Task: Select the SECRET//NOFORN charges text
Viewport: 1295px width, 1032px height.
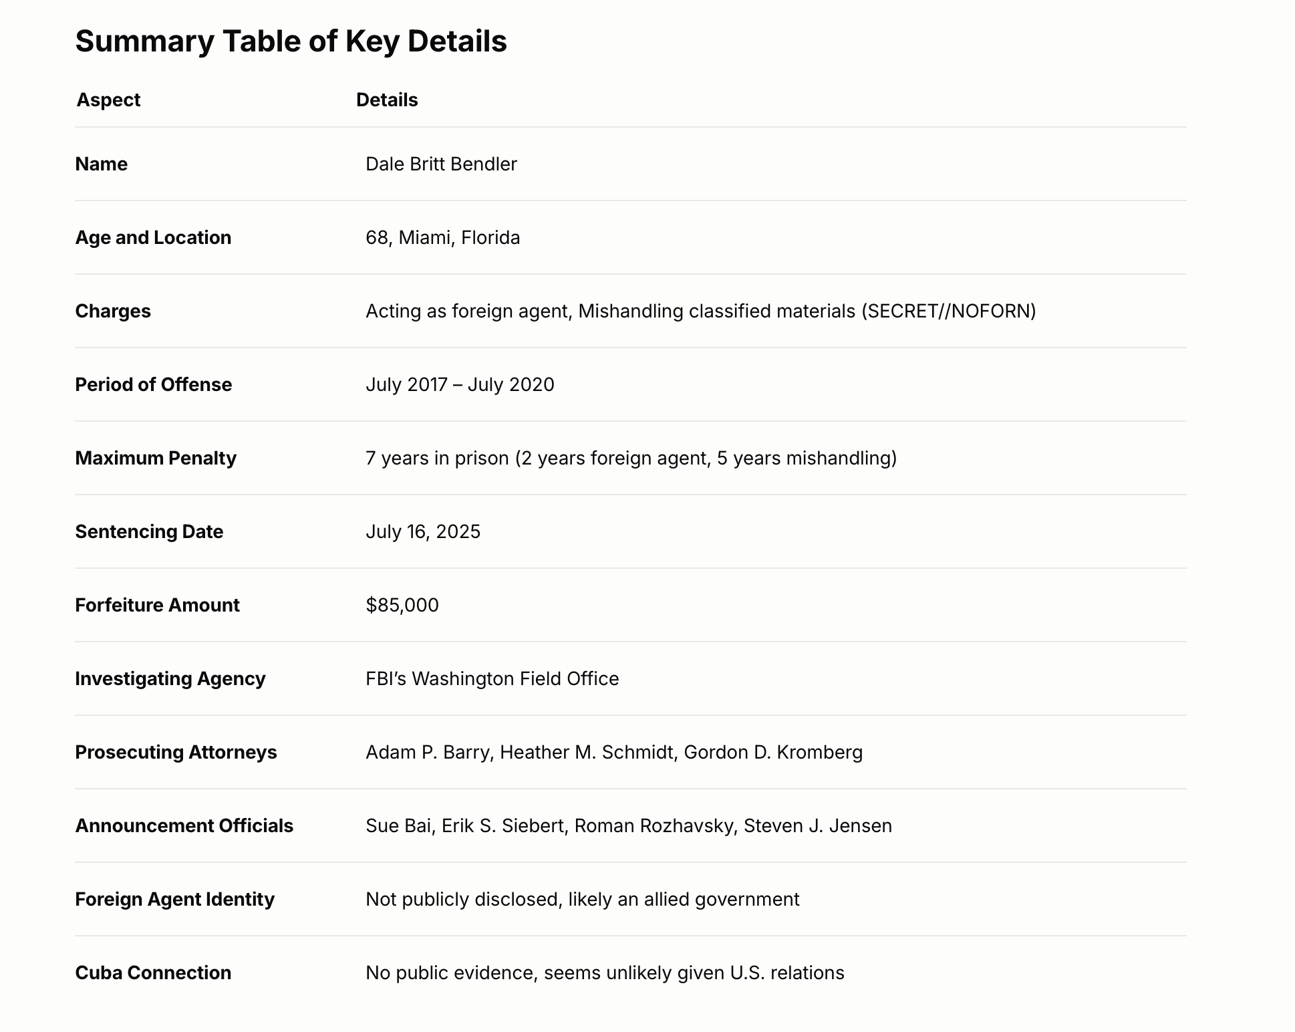Action: coord(948,311)
